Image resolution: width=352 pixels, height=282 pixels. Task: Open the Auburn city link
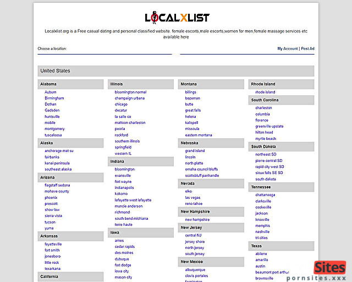51,92
